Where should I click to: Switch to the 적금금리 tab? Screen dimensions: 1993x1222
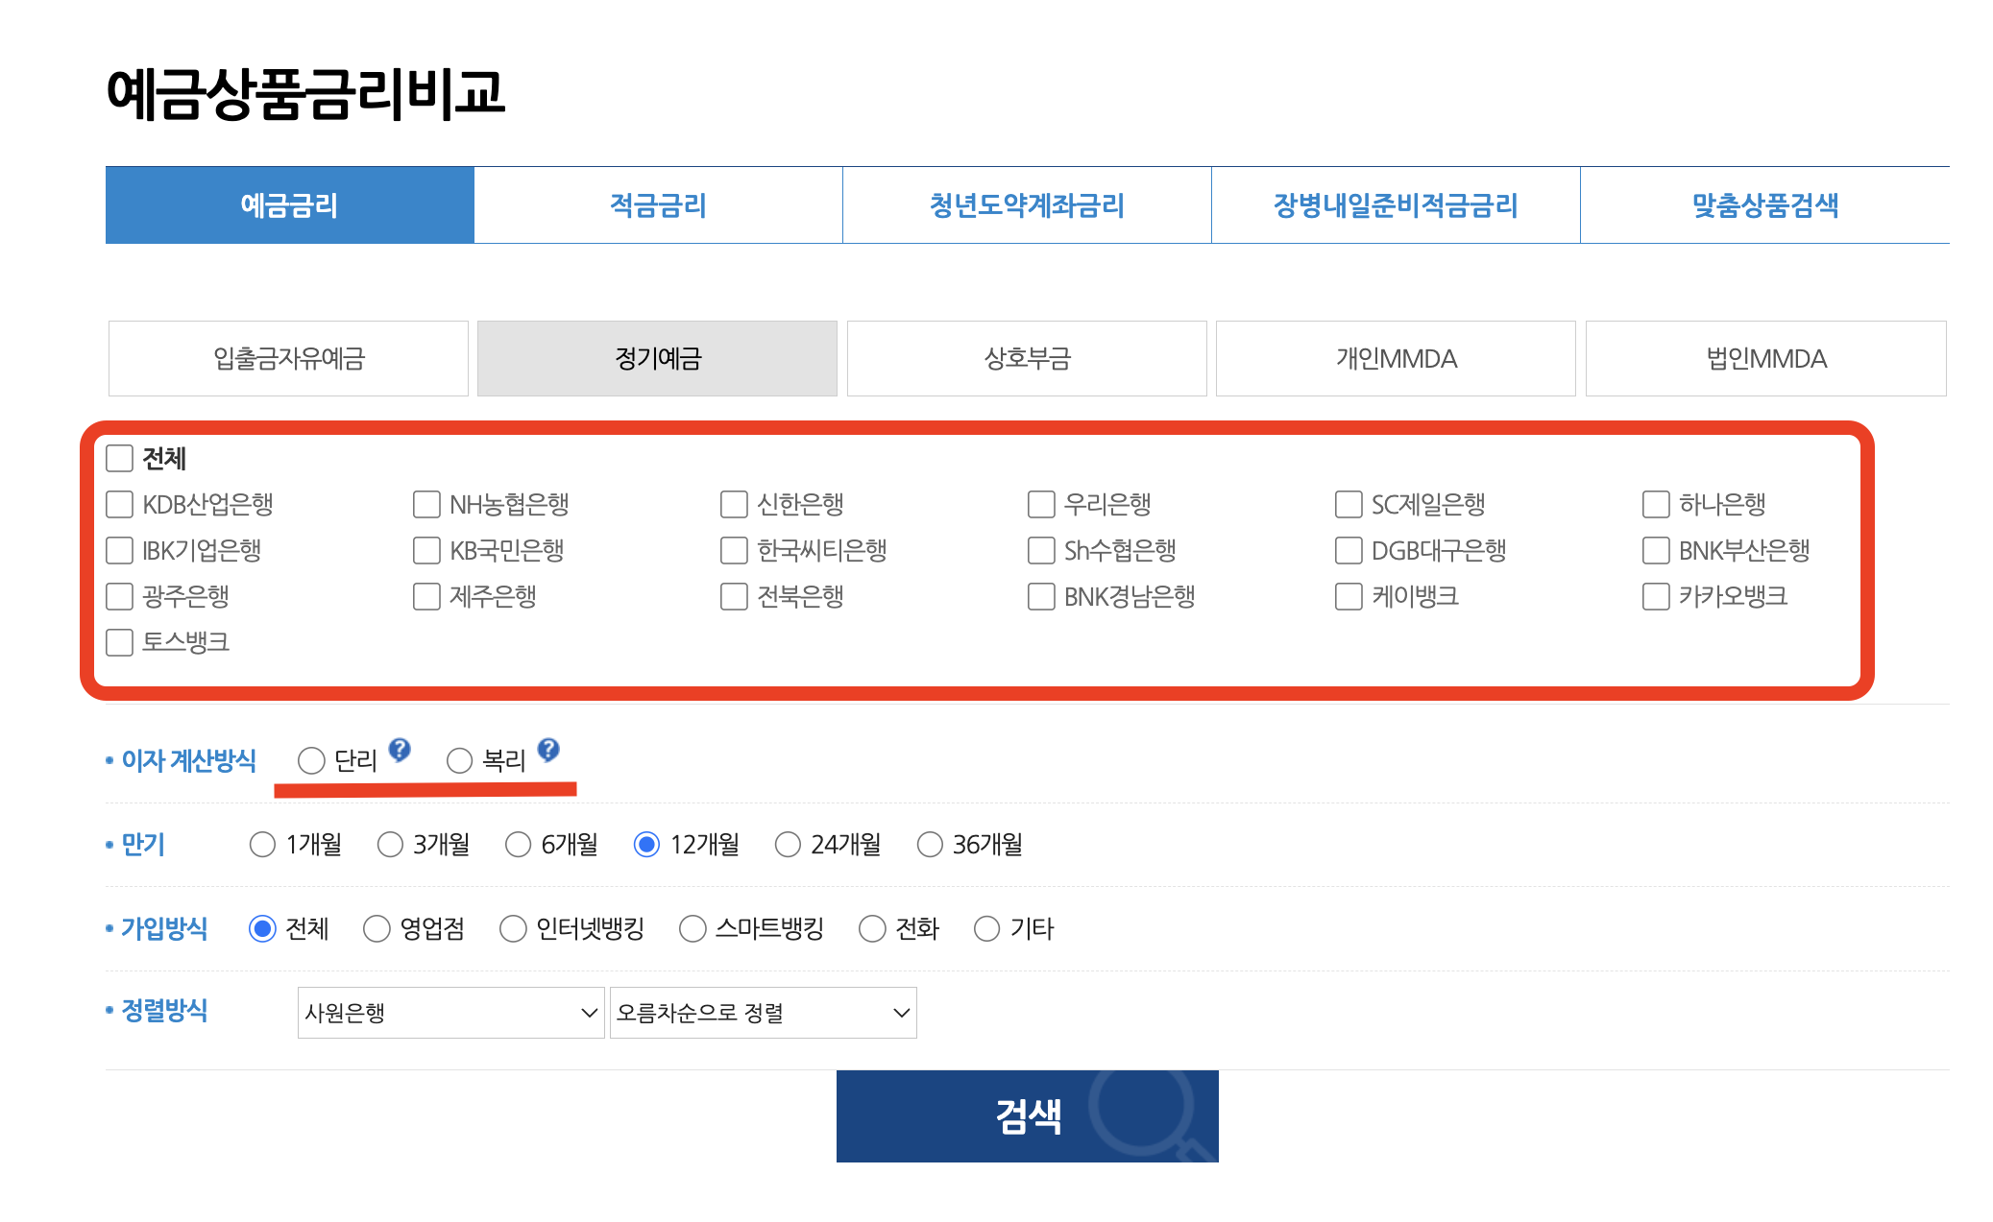(659, 204)
